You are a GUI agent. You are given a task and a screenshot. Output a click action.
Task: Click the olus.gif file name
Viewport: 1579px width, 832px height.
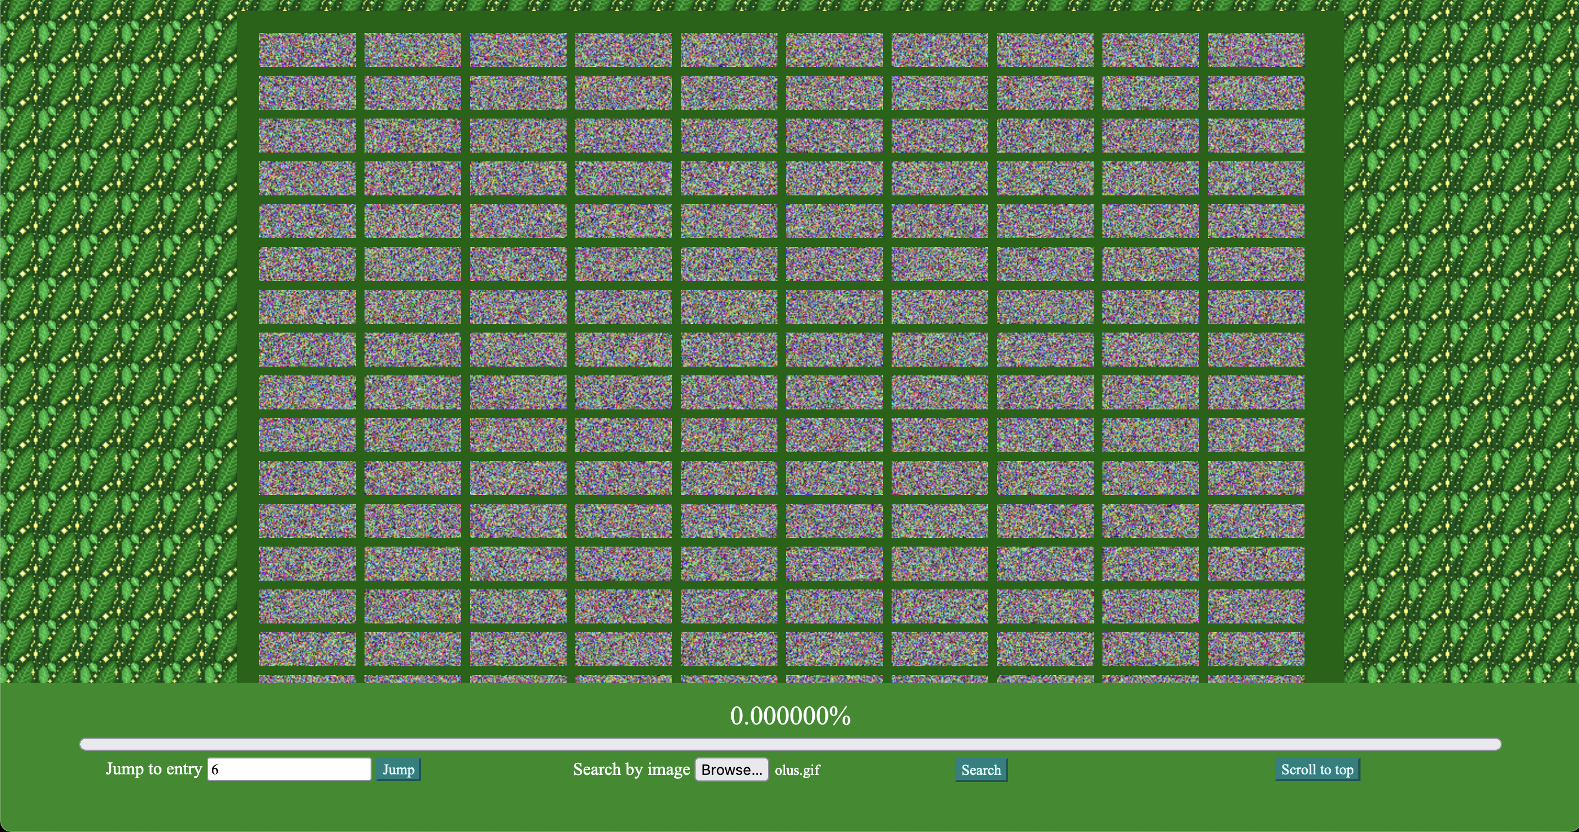tap(797, 770)
